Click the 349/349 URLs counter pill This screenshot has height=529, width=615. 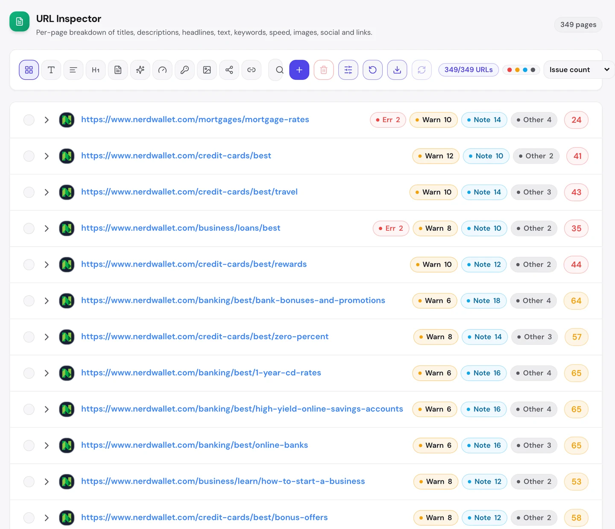(x=469, y=70)
